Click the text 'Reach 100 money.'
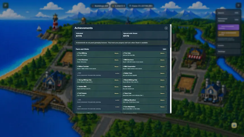This screenshot has height=137, width=244. 82,62
